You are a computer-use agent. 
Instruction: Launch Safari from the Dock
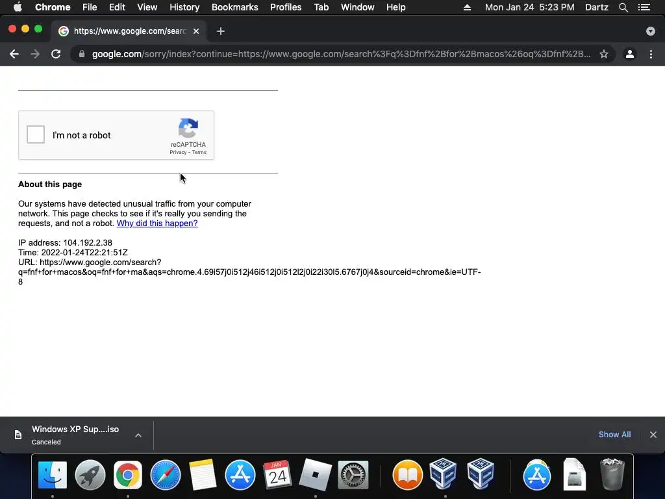click(166, 475)
